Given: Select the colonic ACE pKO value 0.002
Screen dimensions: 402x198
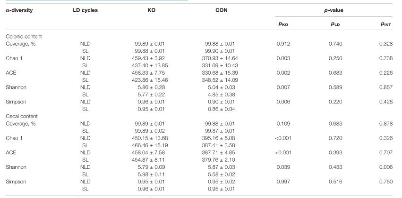Looking at the screenshot, I should [x=283, y=73].
